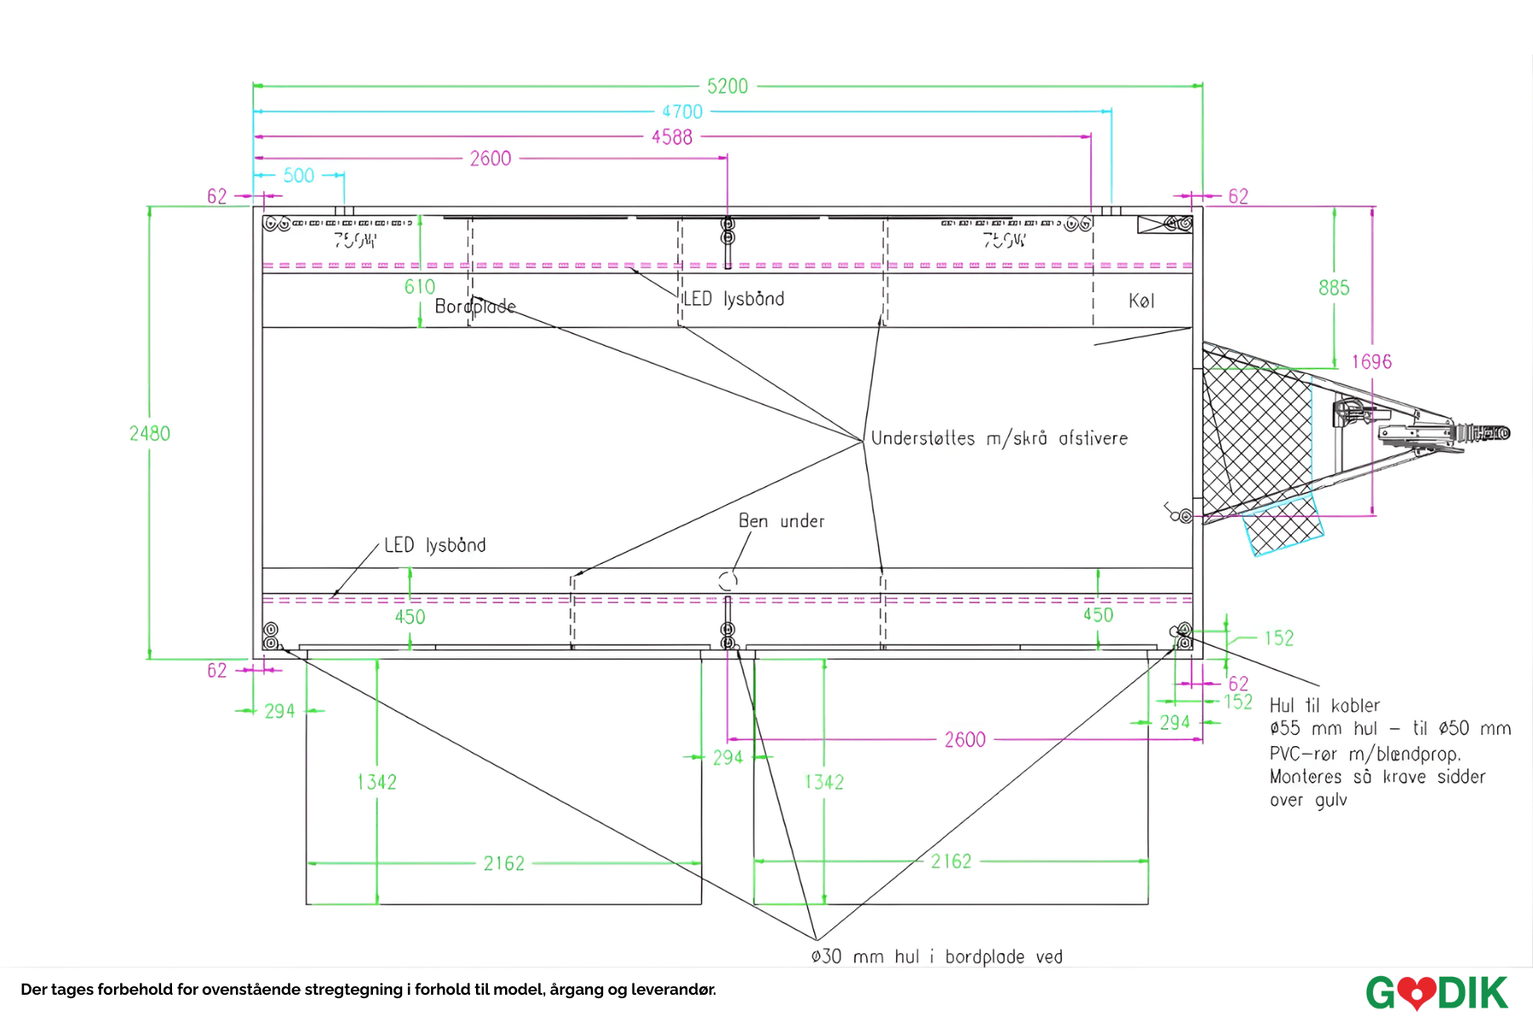Click the jockey wheel handle on drawbar
The width and height of the screenshot is (1533, 1022).
pos(1352,413)
